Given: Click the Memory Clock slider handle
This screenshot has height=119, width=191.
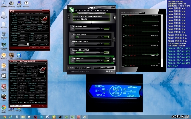Looking at the screenshot, I should pos(84,52).
